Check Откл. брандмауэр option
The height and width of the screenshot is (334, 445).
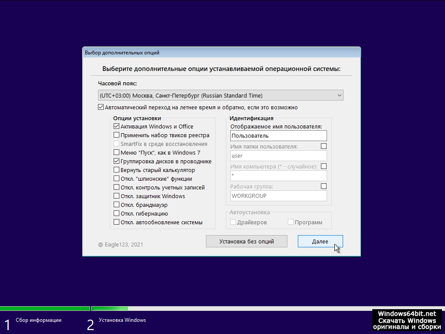point(116,205)
